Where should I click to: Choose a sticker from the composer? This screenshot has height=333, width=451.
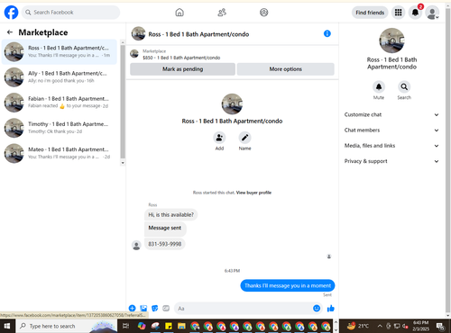155,308
